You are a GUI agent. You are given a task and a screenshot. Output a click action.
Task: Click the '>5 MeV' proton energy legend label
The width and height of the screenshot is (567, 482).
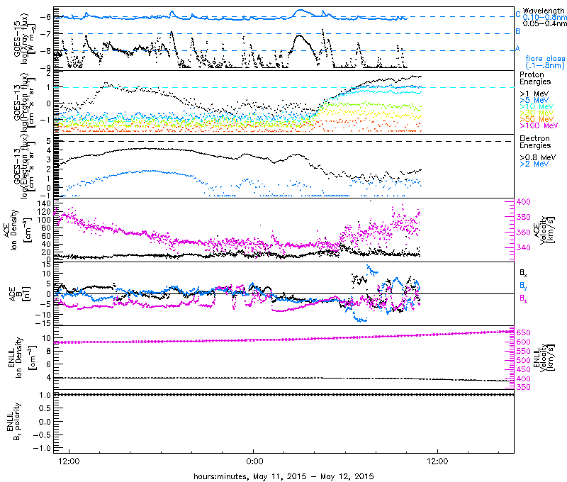(x=534, y=100)
